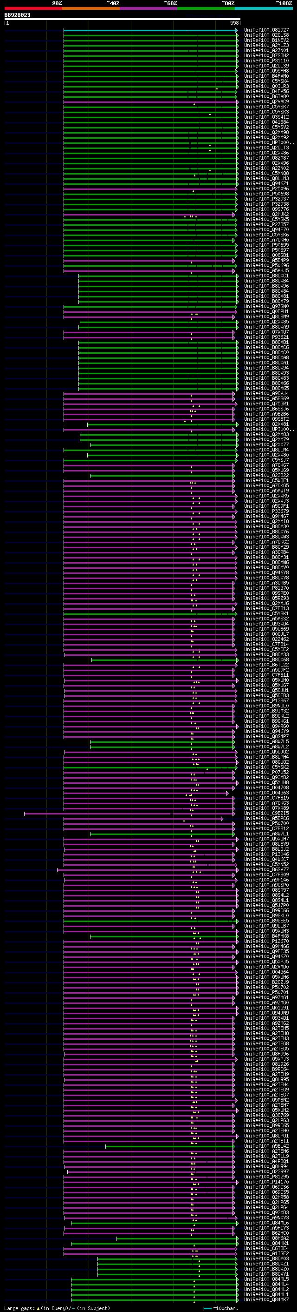
Task: Open hit UniRef100_C6TDE4
Action: pos(266,1248)
